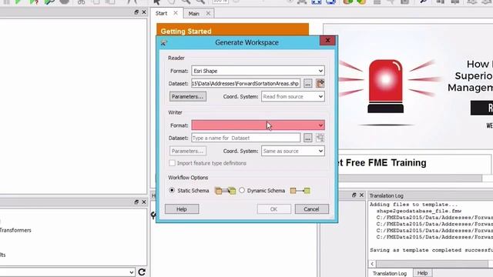Switch to the Start tab

161,13
